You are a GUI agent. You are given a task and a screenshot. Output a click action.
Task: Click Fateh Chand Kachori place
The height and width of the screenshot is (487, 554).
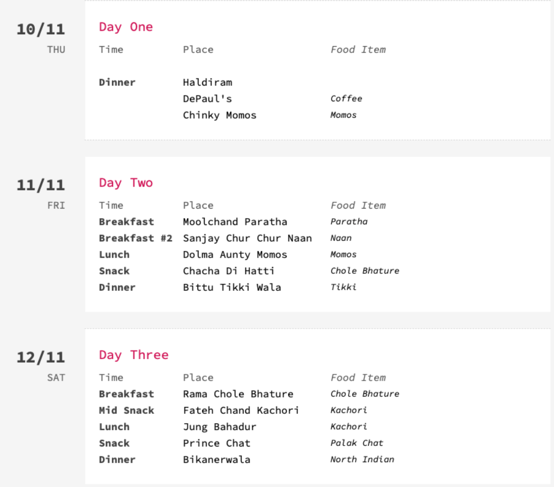coord(241,410)
